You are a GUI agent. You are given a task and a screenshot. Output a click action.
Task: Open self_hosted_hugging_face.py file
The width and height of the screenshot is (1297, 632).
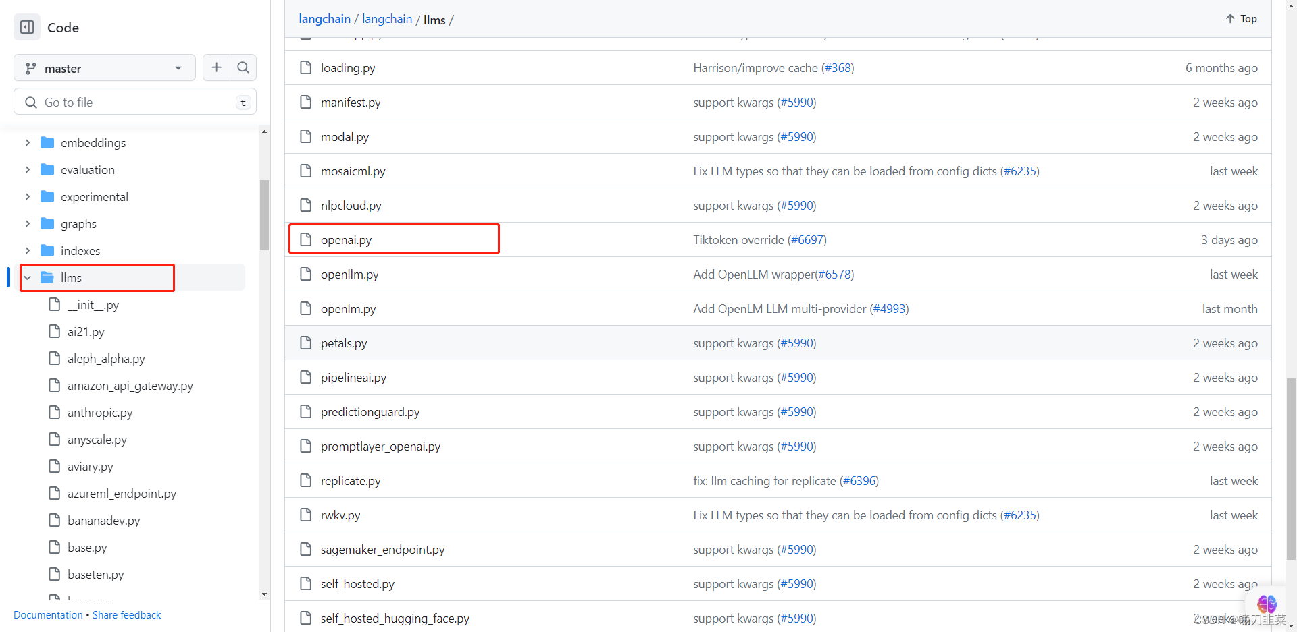tap(395, 618)
